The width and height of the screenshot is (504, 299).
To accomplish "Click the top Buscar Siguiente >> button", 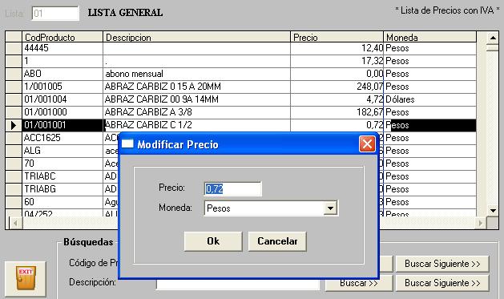I will (x=442, y=264).
